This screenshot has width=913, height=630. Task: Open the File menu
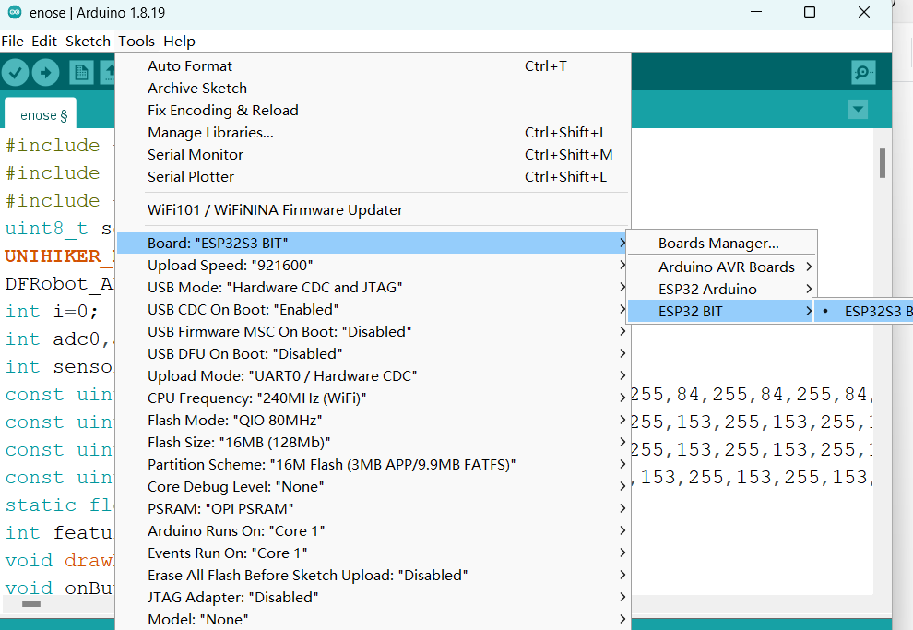point(12,42)
